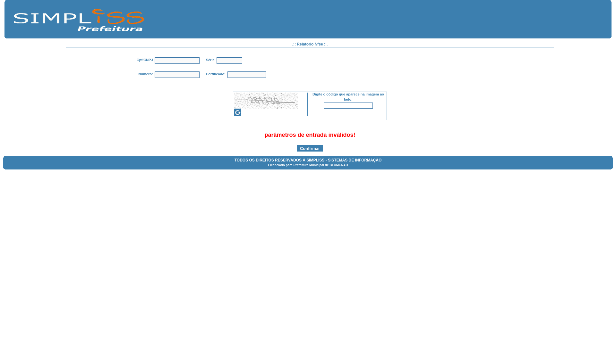This screenshot has width=616, height=346.
Task: Click the 'Digite o código que aparece' instruction text
Action: [x=348, y=97]
